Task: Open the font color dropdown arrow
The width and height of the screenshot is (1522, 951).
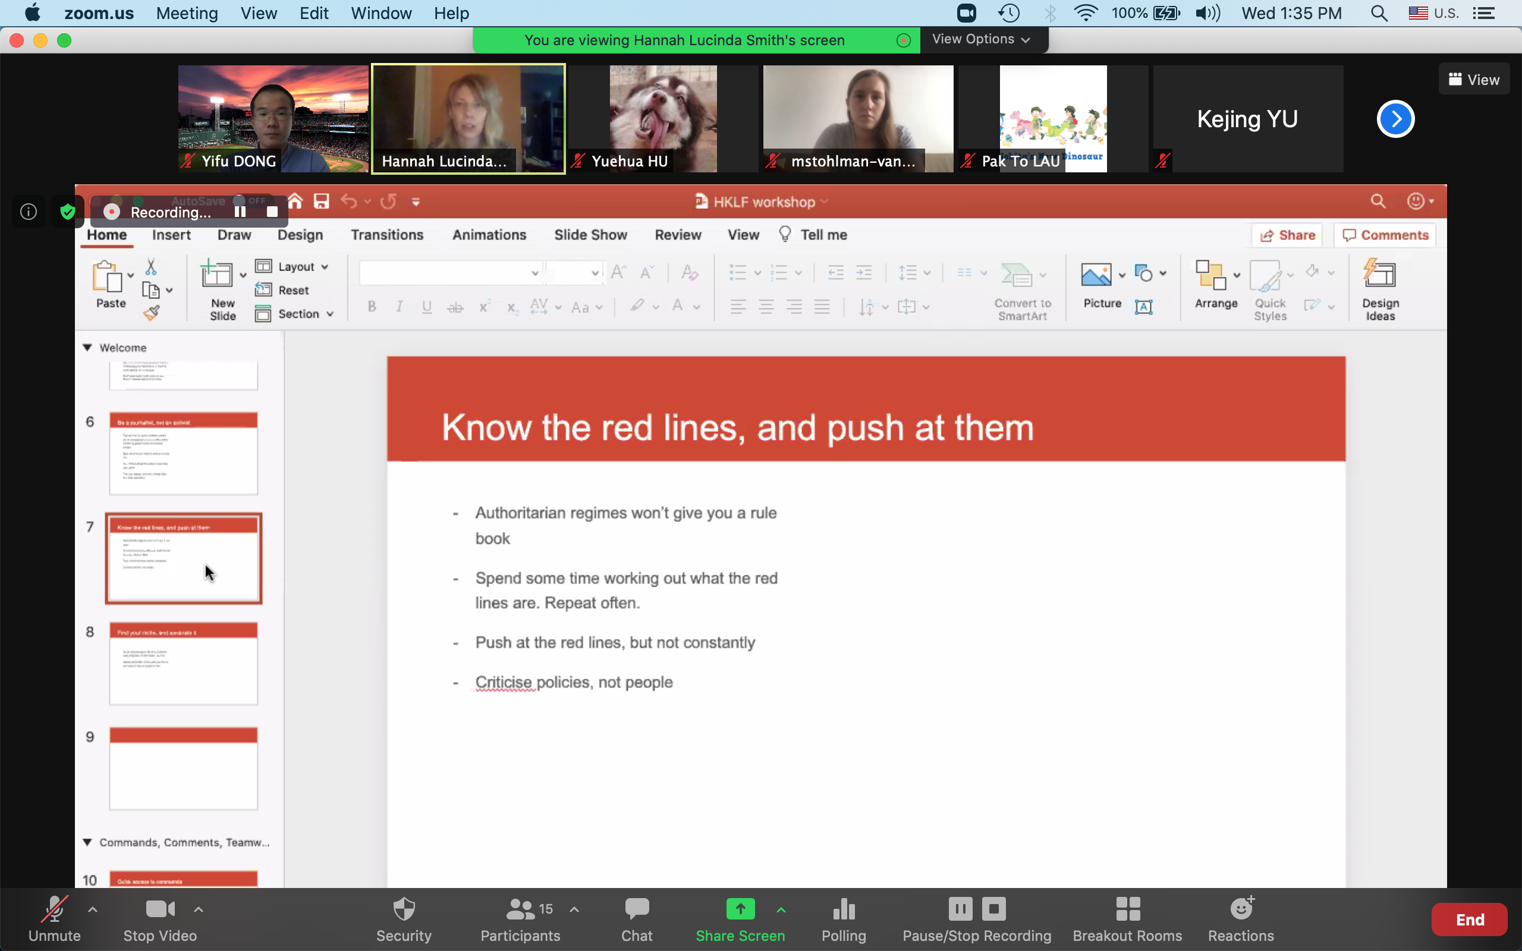Action: pyautogui.click(x=697, y=307)
